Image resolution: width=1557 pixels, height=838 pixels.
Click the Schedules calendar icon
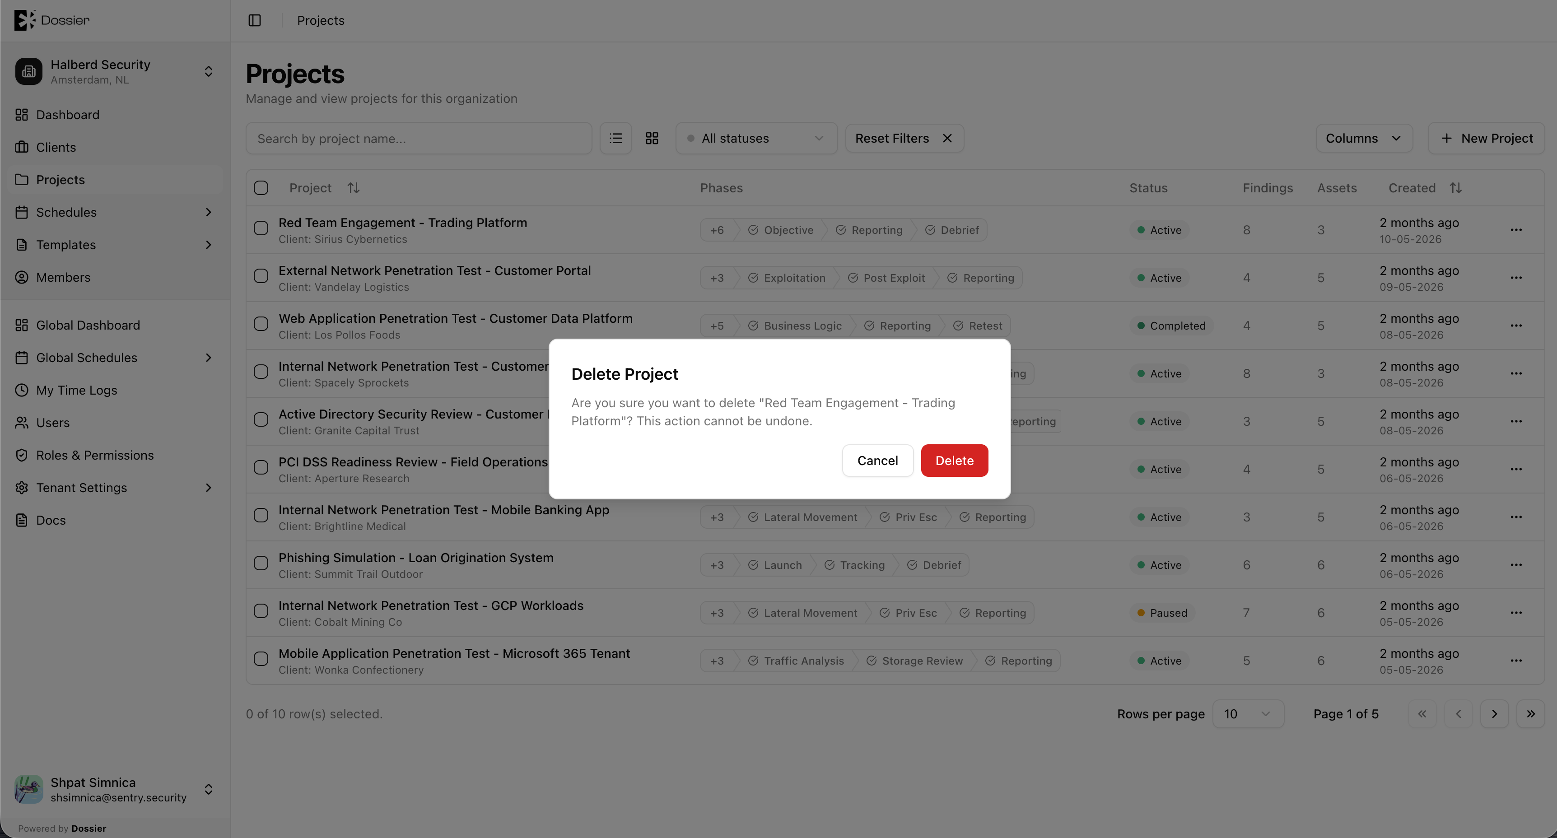coord(22,213)
